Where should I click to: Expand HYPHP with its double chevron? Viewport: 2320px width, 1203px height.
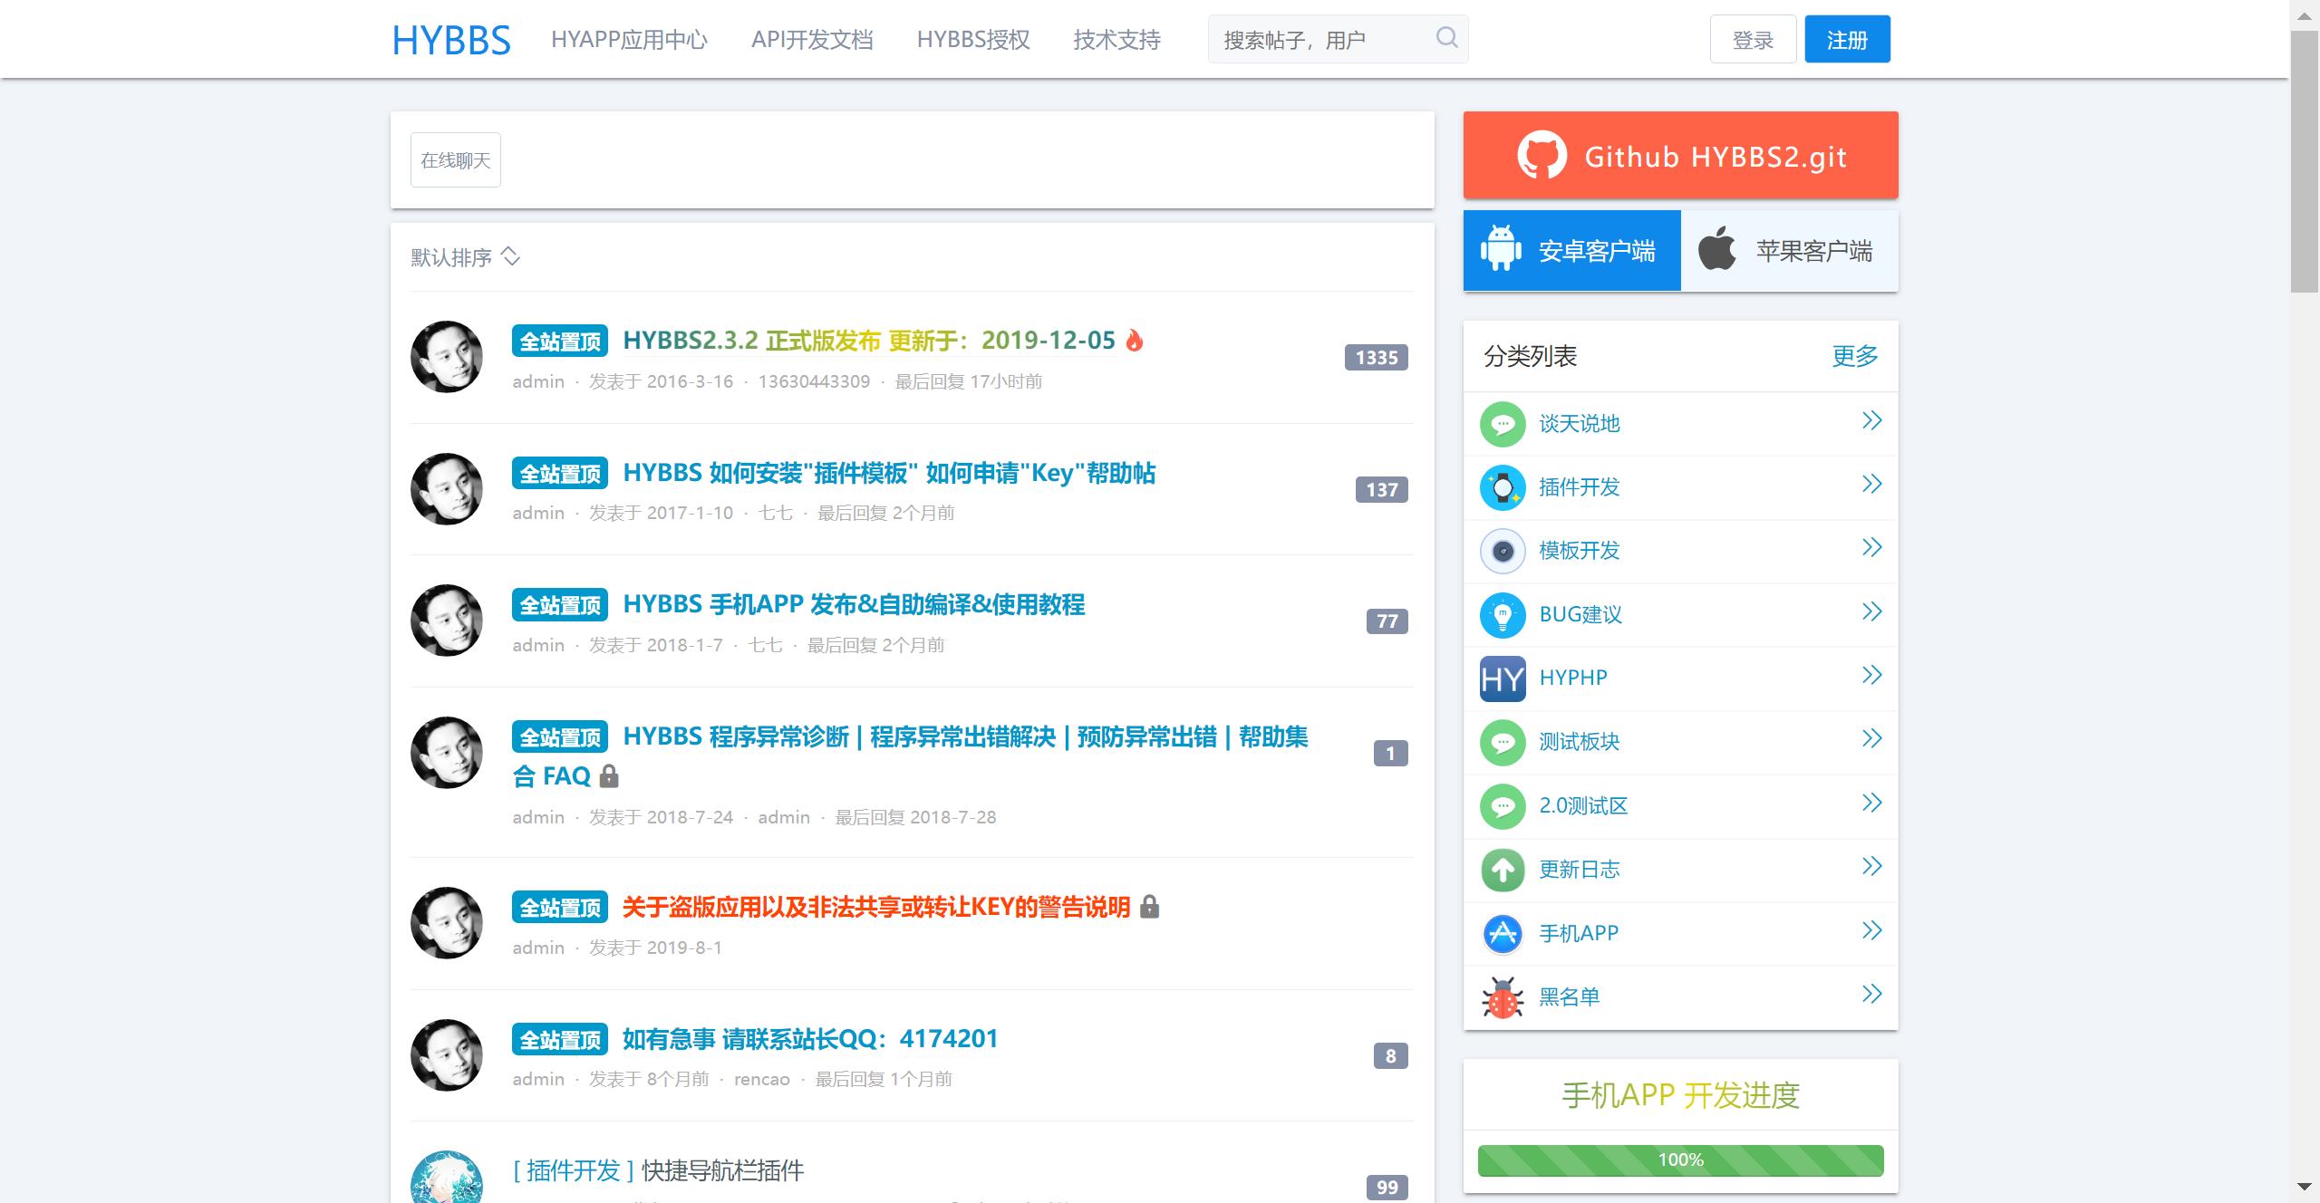click(1872, 675)
